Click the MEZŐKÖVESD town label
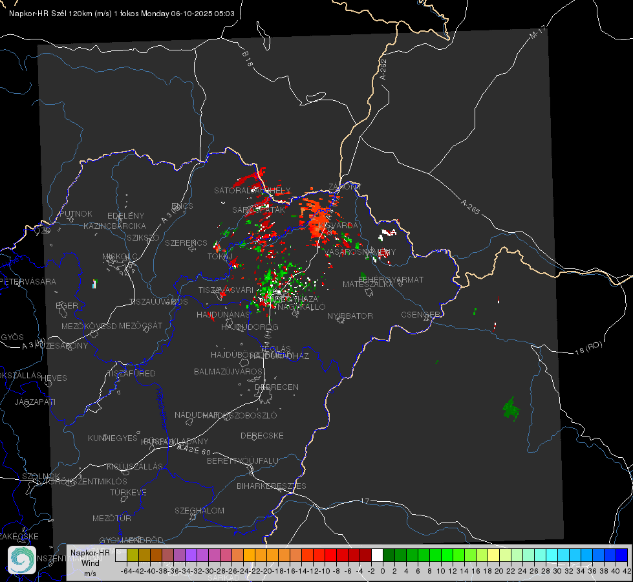This screenshot has width=633, height=582. tap(89, 326)
